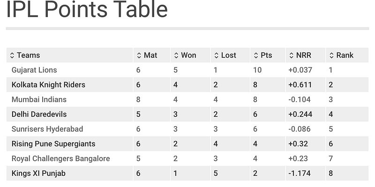
Task: Click Sunrisers Hyderabad in the table
Action: pos(47,129)
